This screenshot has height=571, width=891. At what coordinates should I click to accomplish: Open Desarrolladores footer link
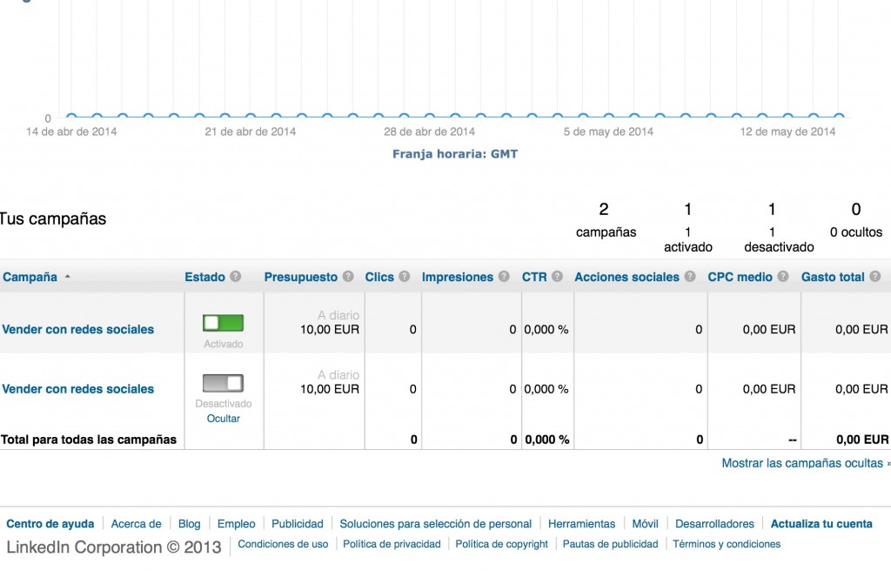pyautogui.click(x=714, y=524)
